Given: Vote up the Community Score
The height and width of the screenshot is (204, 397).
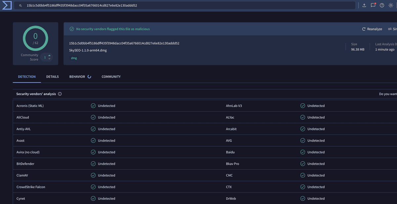Looking at the screenshot, I should click(x=49, y=55).
